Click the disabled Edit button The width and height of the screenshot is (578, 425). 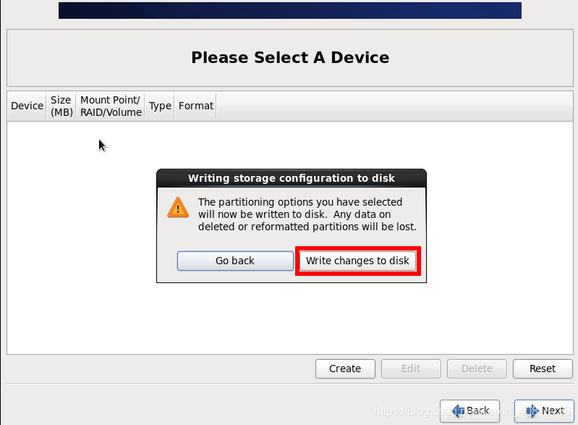click(x=411, y=369)
